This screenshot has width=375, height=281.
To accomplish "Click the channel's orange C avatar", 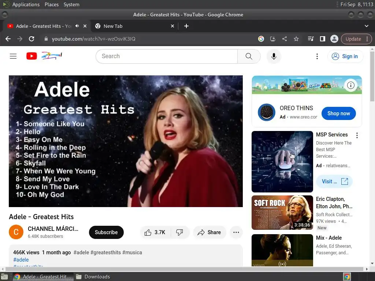I will 16,232.
